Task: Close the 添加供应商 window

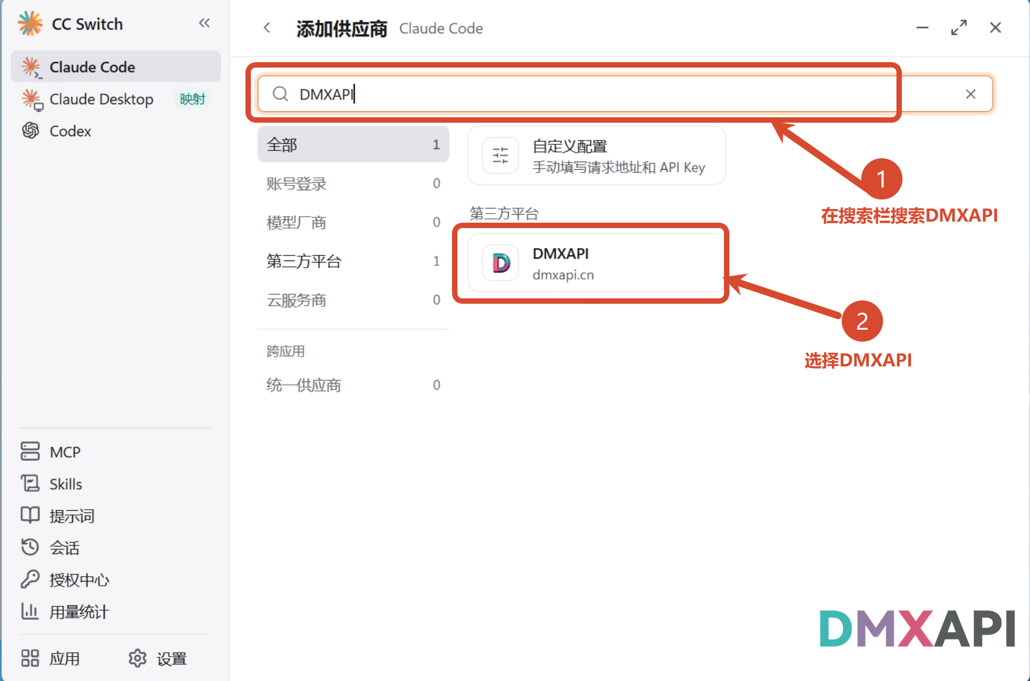Action: pos(995,28)
